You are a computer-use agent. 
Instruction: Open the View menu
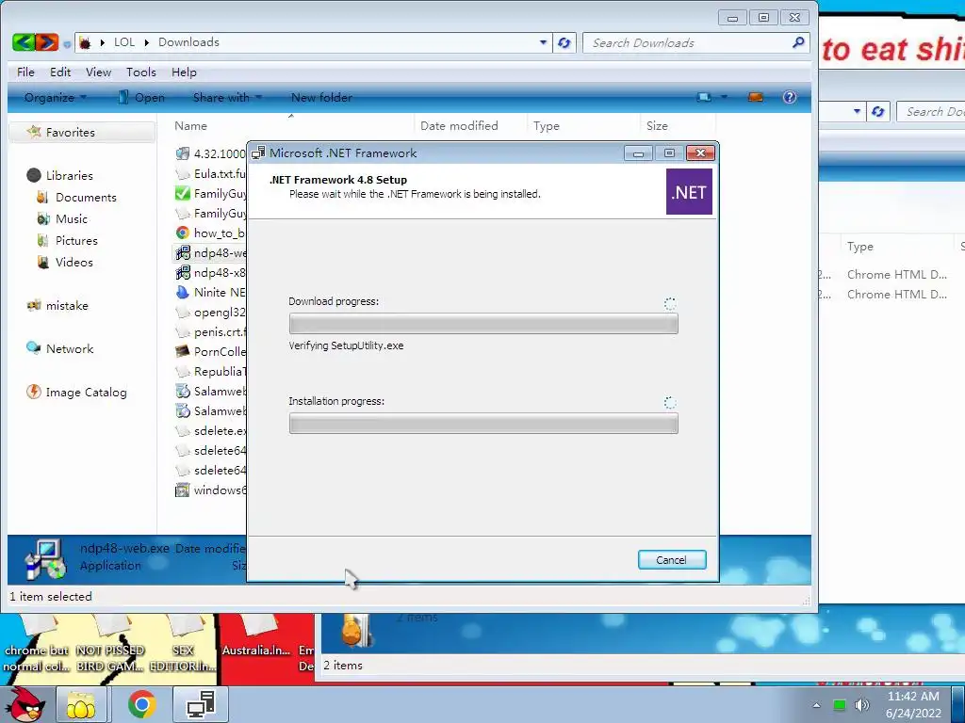98,72
